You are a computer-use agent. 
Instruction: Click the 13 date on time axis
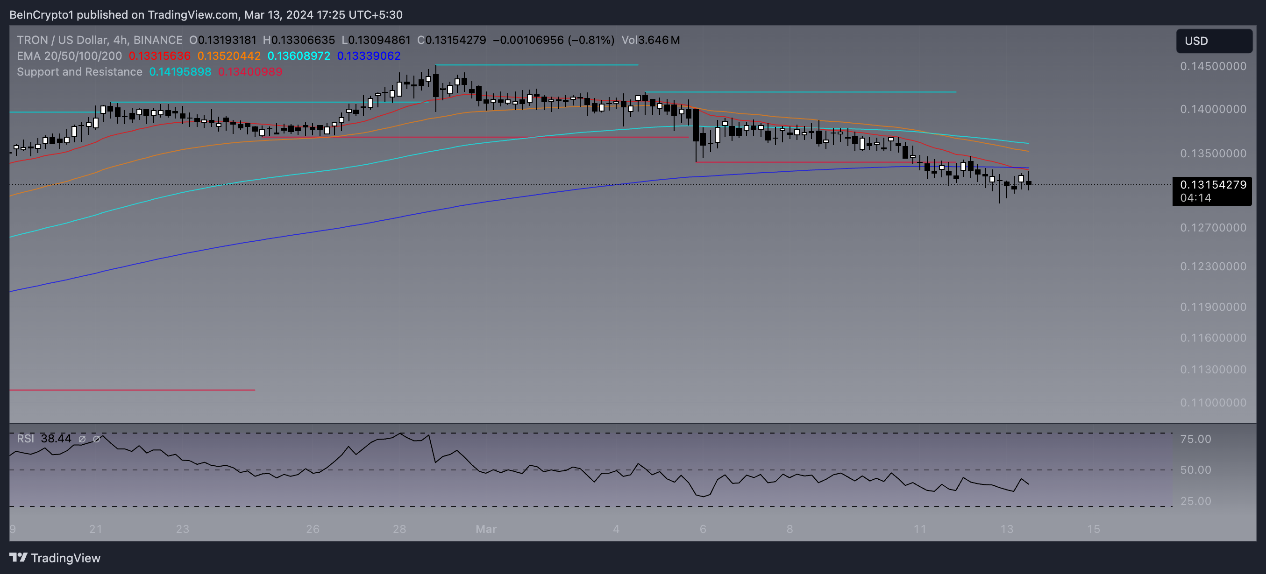click(x=1007, y=529)
